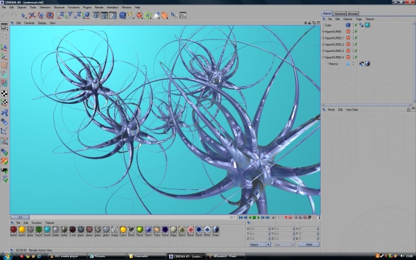The width and height of the screenshot is (416, 260).
Task: Lock the X axis toolbar button
Action: 61,15
